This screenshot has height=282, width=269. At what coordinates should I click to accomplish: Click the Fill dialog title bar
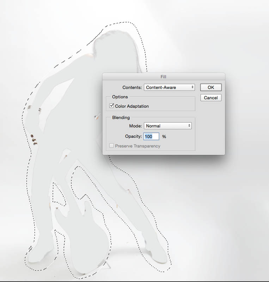click(164, 77)
